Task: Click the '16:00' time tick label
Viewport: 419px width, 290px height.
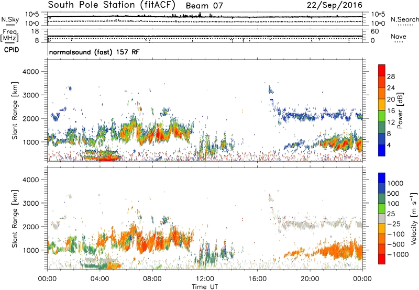Action: (x=257, y=279)
